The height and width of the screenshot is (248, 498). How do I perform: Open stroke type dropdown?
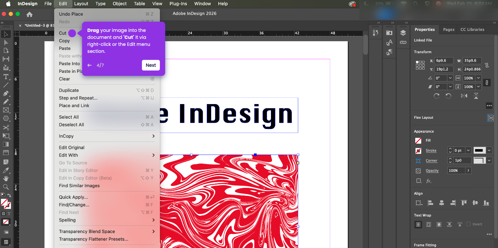(489, 151)
